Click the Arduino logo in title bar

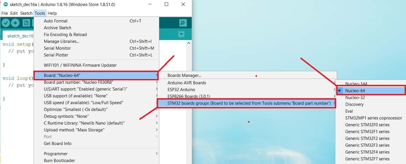point(5,4)
